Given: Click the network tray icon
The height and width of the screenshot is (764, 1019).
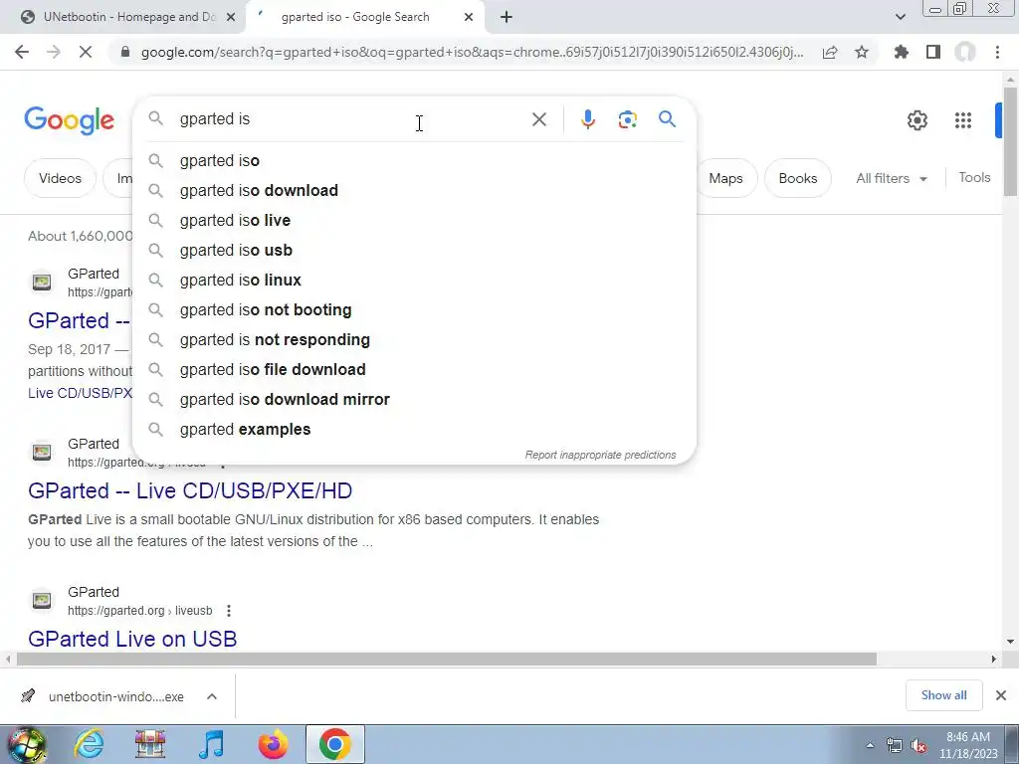Looking at the screenshot, I should pos(895,746).
